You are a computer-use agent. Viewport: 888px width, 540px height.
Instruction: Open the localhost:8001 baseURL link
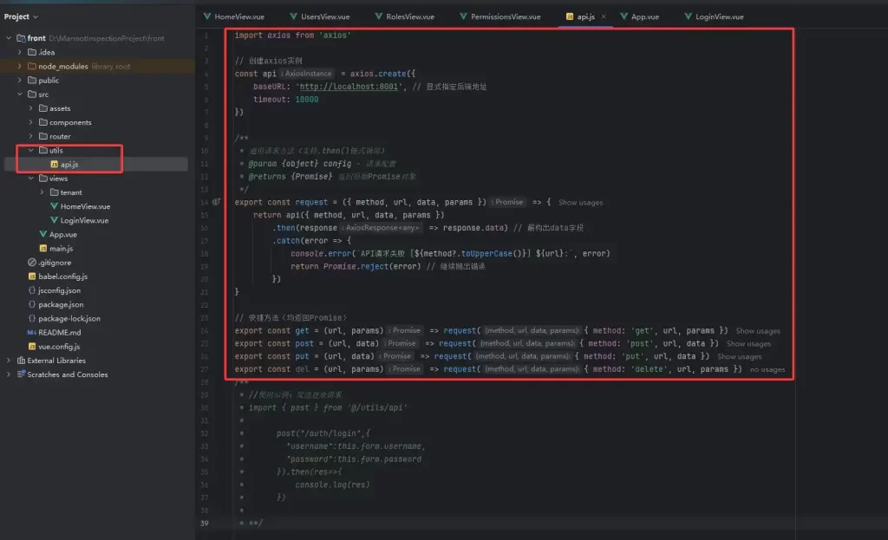point(345,87)
